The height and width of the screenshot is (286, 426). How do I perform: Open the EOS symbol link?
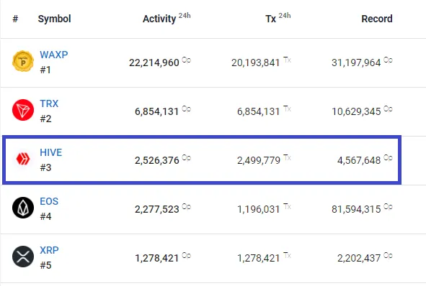(x=49, y=201)
